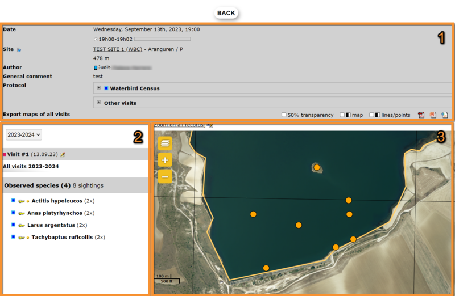Click the Waterbird Census label
455x296 pixels.
pos(135,88)
